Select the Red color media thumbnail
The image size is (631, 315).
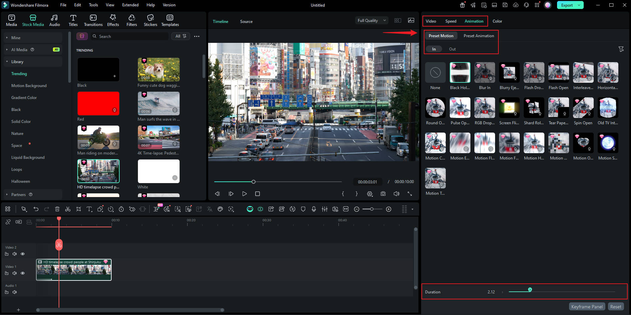pos(98,103)
